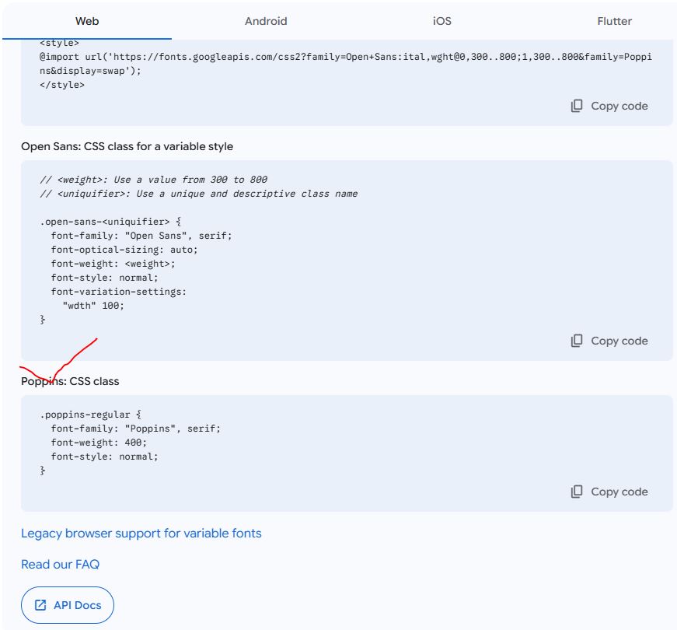The height and width of the screenshot is (630, 677).
Task: Click the closing </style> tag line
Action: [62, 85]
